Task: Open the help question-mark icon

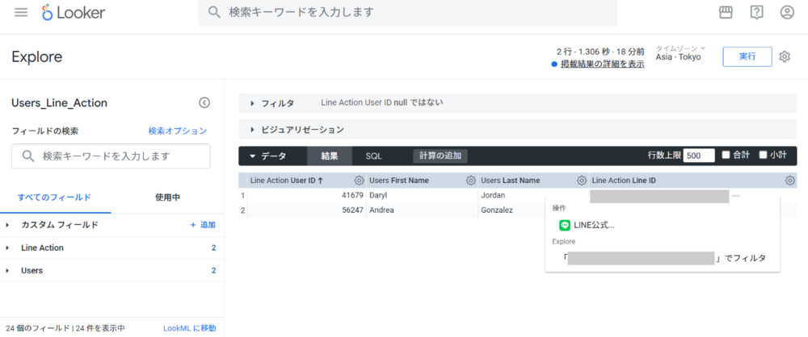Action: point(756,12)
